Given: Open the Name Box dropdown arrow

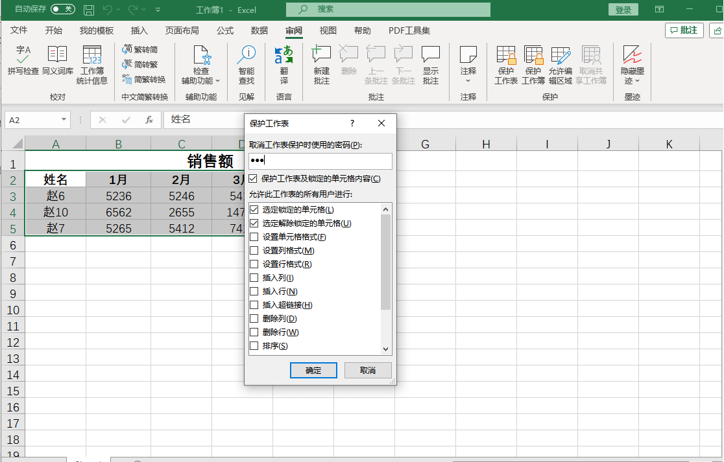Looking at the screenshot, I should [x=64, y=120].
